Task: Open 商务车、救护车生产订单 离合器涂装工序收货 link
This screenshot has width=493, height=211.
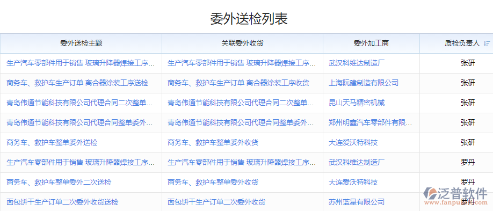Action: pos(238,83)
